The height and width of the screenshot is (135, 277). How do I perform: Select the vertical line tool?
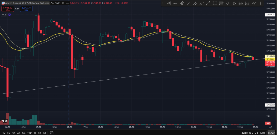tap(260, 4)
